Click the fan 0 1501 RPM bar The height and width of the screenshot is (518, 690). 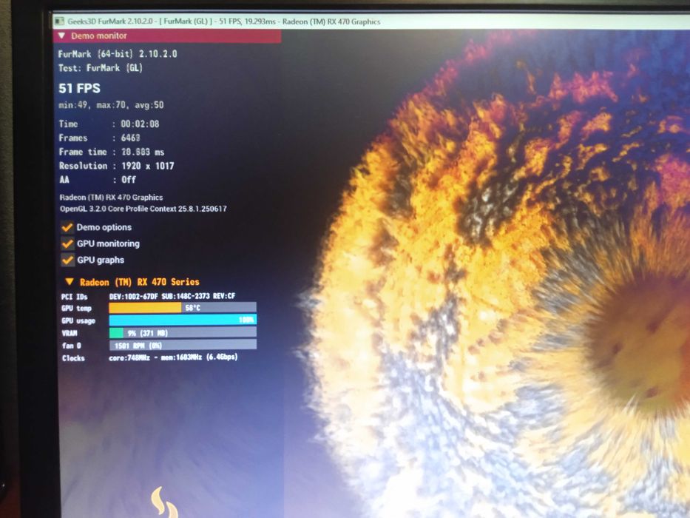click(183, 345)
